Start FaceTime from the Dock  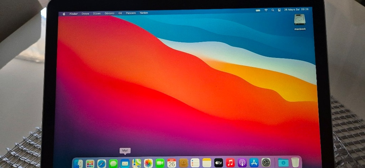pos(160,163)
